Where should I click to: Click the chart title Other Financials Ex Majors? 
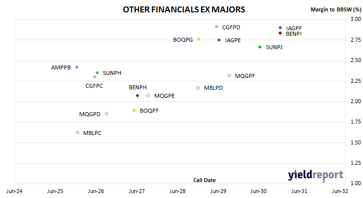[x=184, y=9]
